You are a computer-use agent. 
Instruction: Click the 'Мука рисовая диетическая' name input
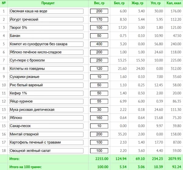click(x=46, y=110)
